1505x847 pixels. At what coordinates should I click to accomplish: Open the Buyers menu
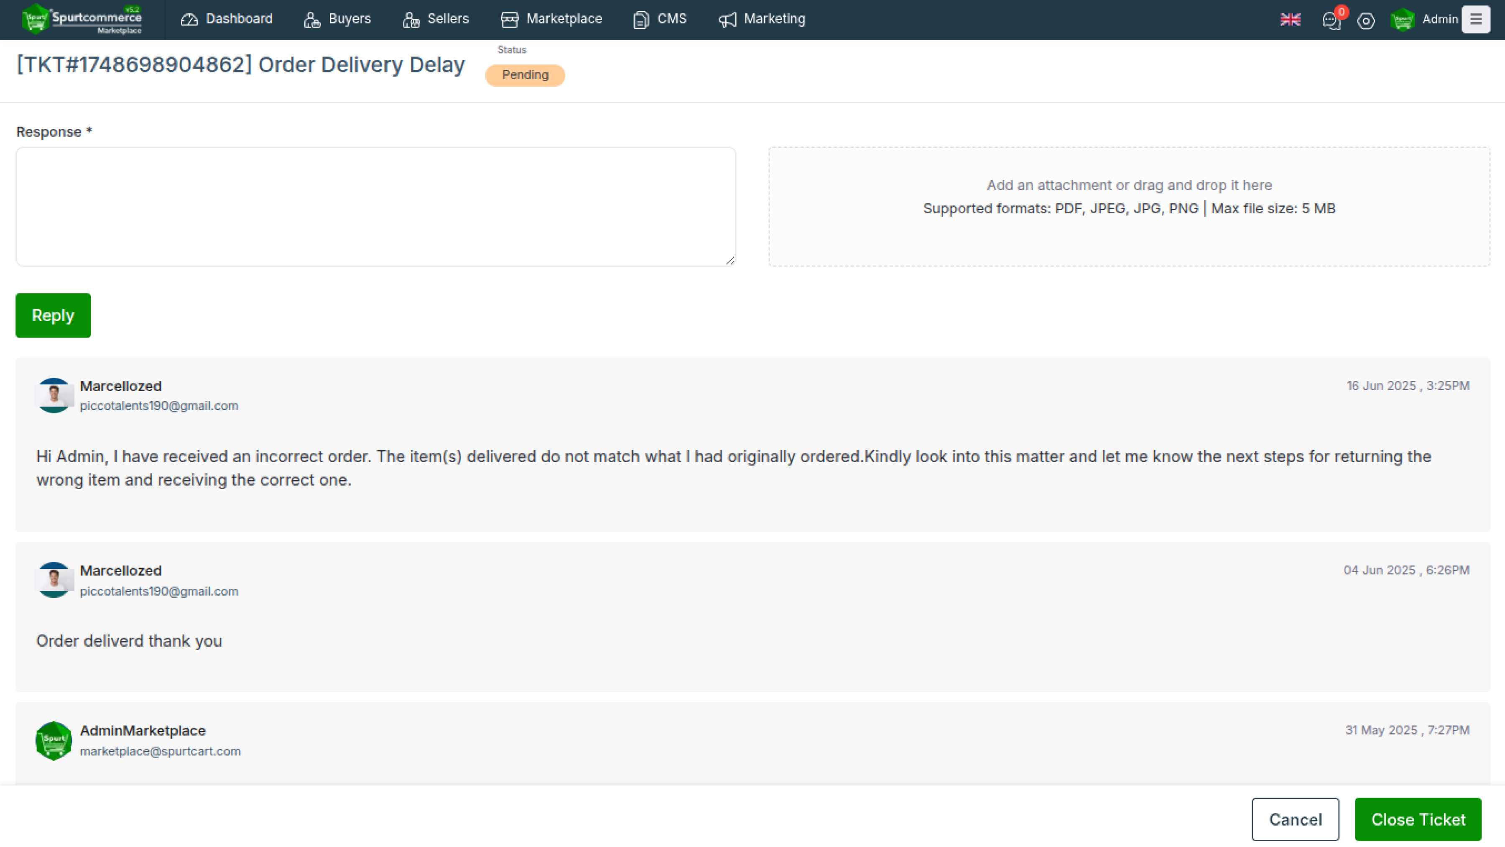tap(337, 19)
